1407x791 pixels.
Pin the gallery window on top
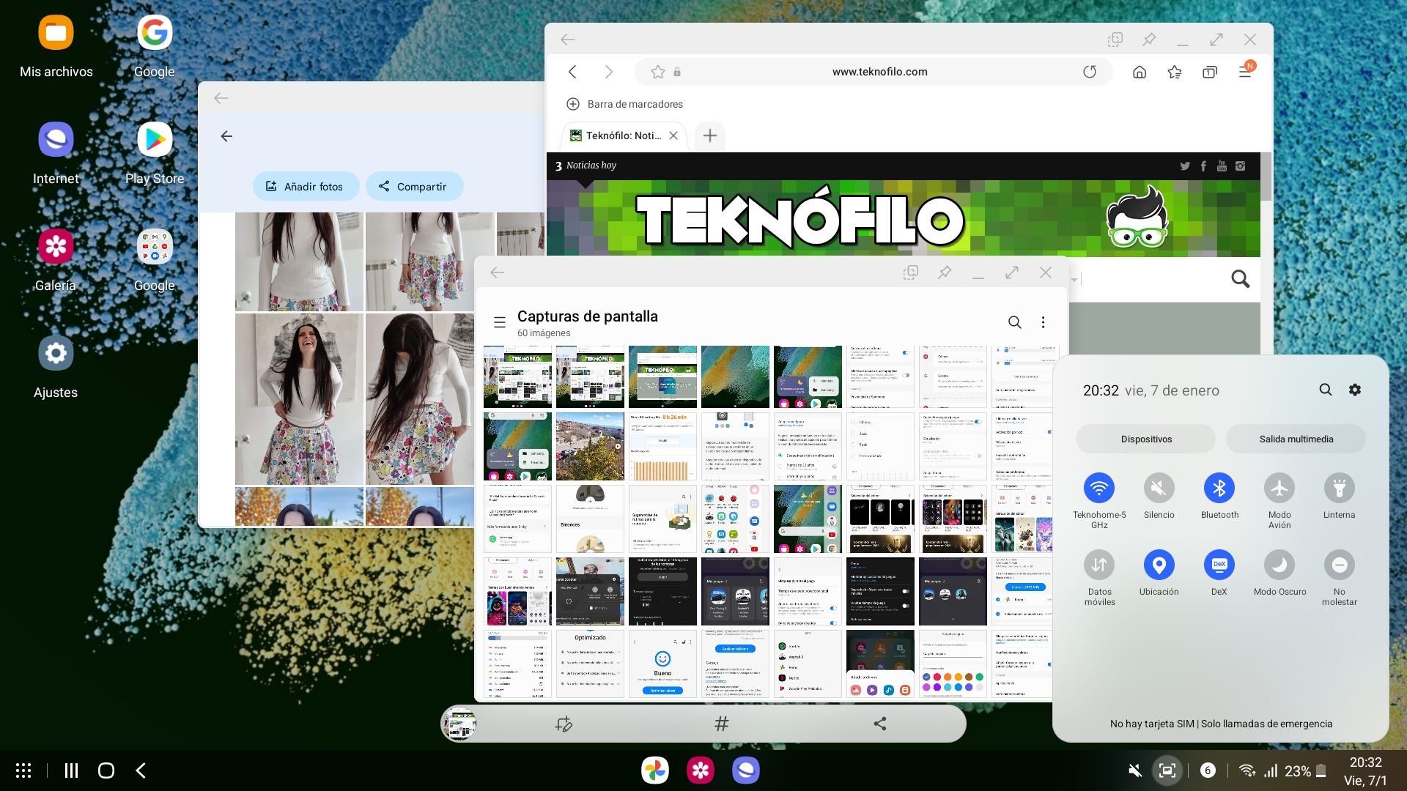[x=945, y=272]
